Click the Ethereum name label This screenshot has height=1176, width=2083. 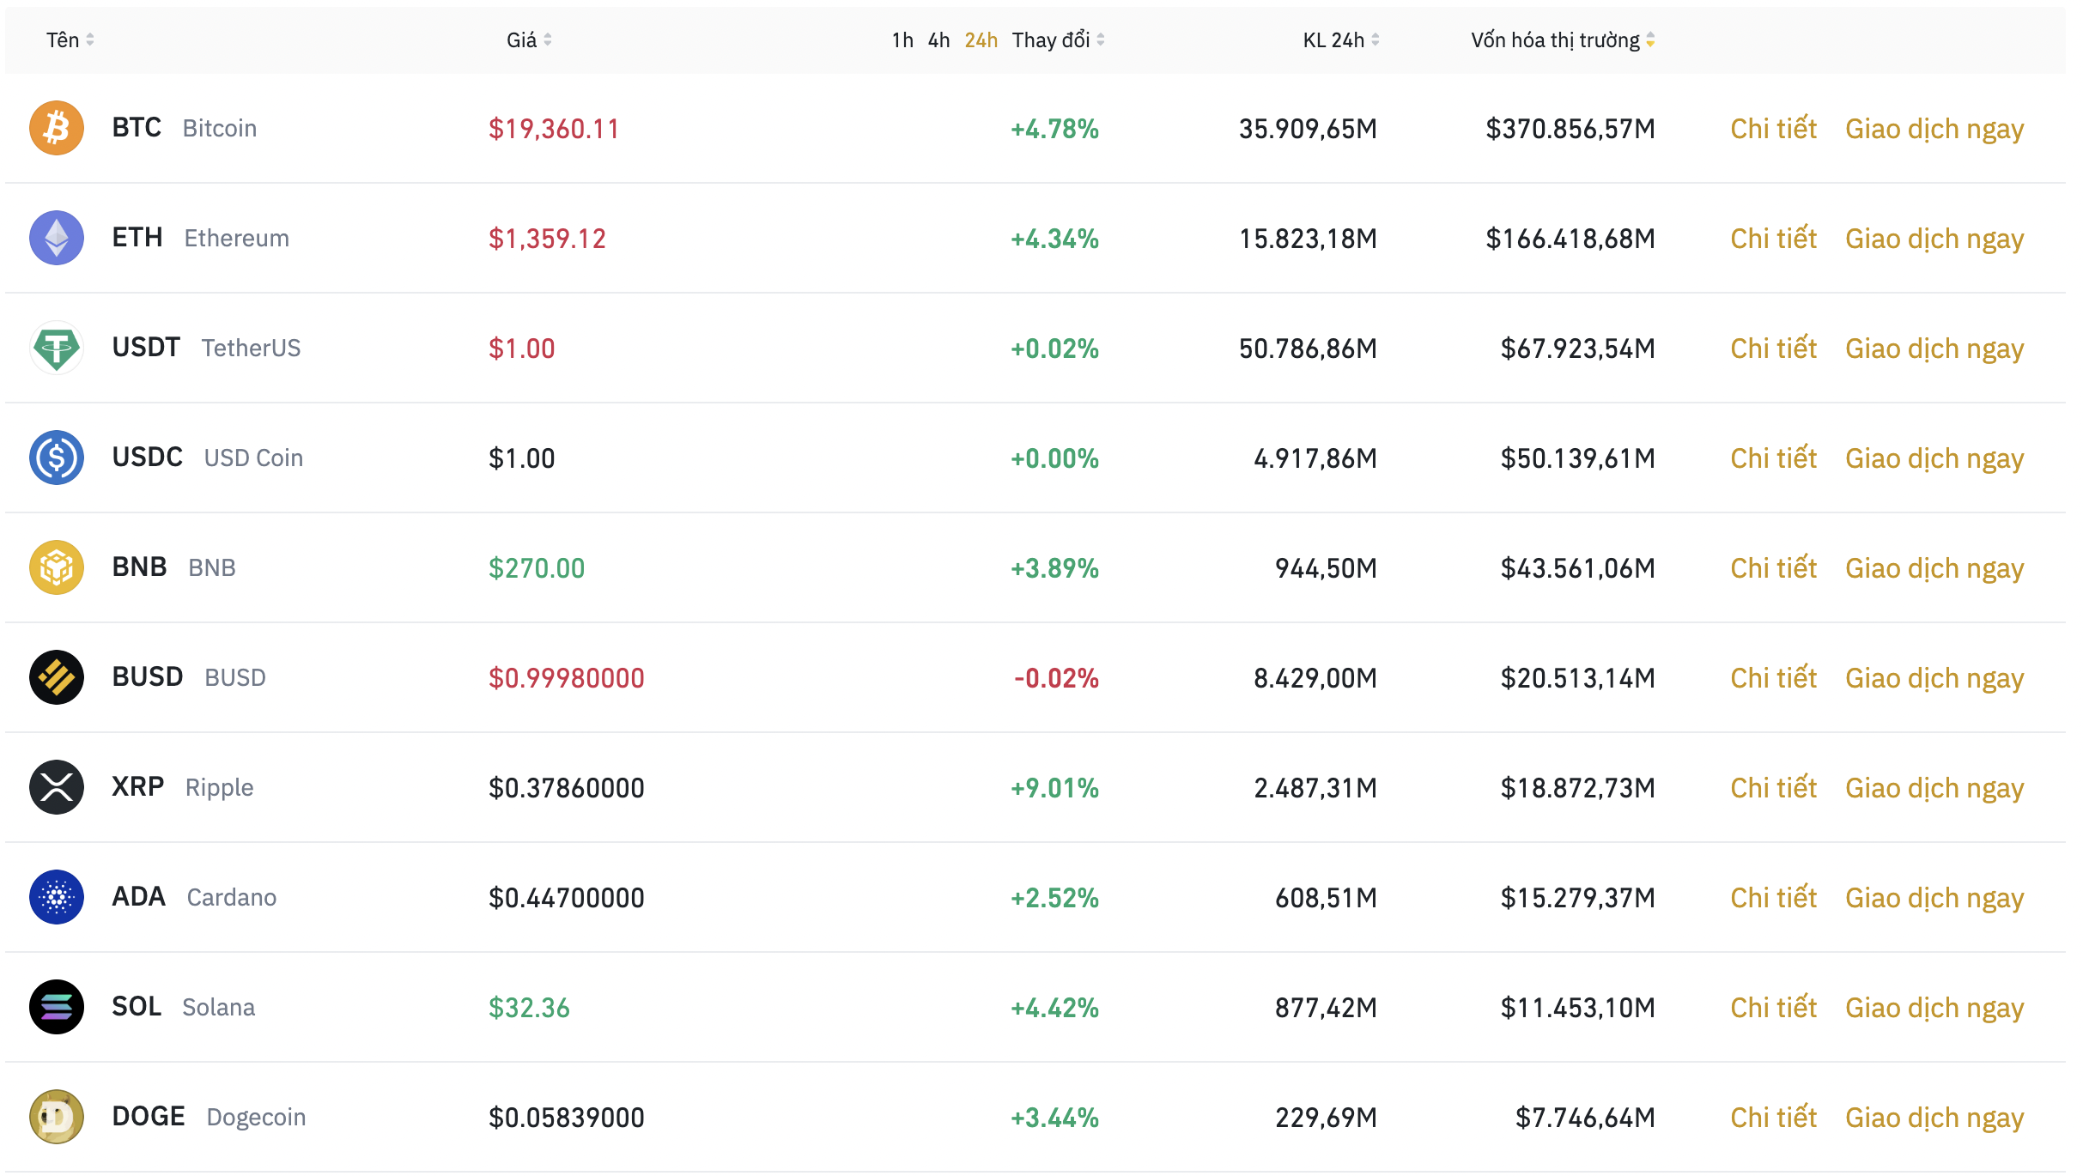[237, 239]
